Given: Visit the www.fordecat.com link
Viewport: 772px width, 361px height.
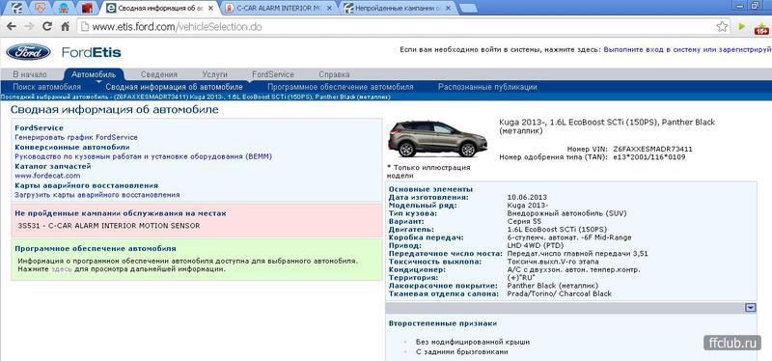Looking at the screenshot, I should click(x=47, y=176).
